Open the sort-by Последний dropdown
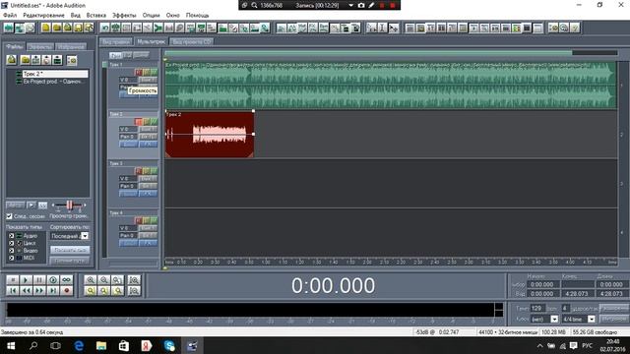Viewport: 630px width, 354px height. click(x=85, y=236)
